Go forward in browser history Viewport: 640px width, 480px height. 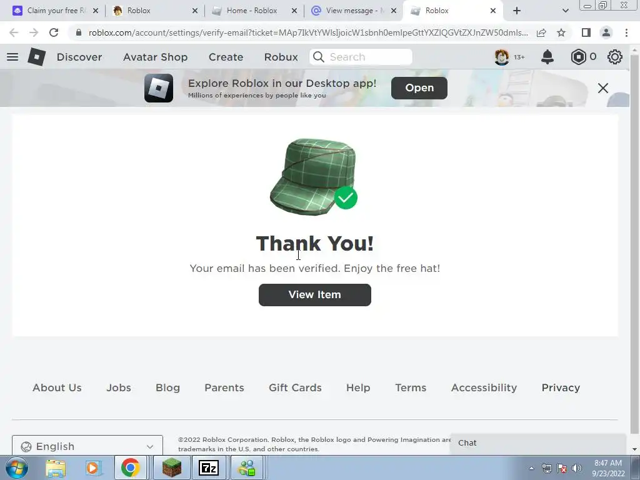coord(34,32)
